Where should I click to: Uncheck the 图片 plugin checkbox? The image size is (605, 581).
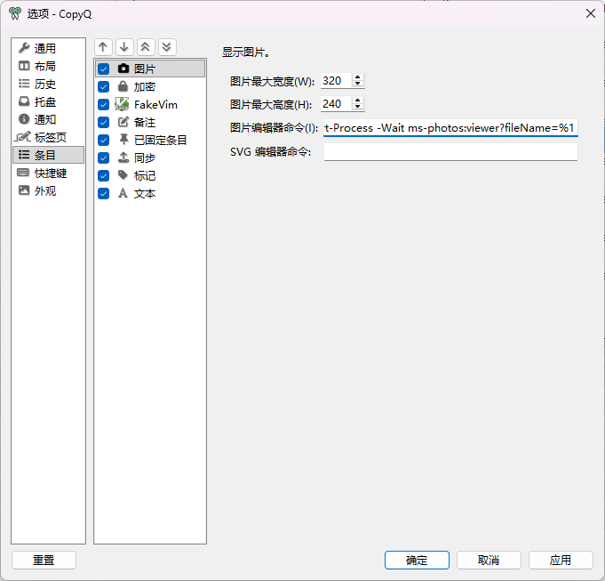103,69
